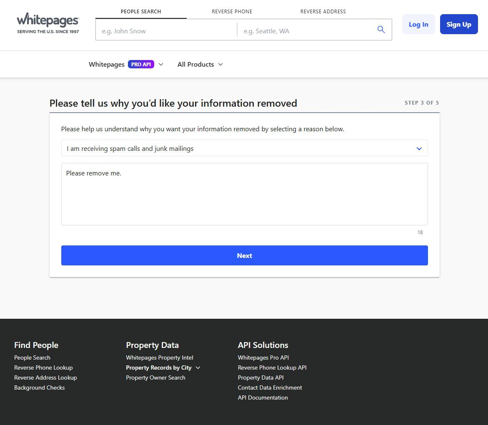Viewport: 488px width, 425px height.
Task: Focus the location search field
Action: coord(307,31)
